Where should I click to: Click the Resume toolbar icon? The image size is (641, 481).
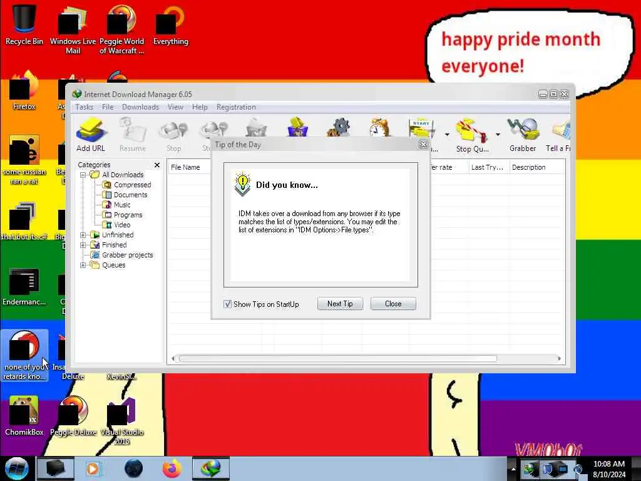133,135
